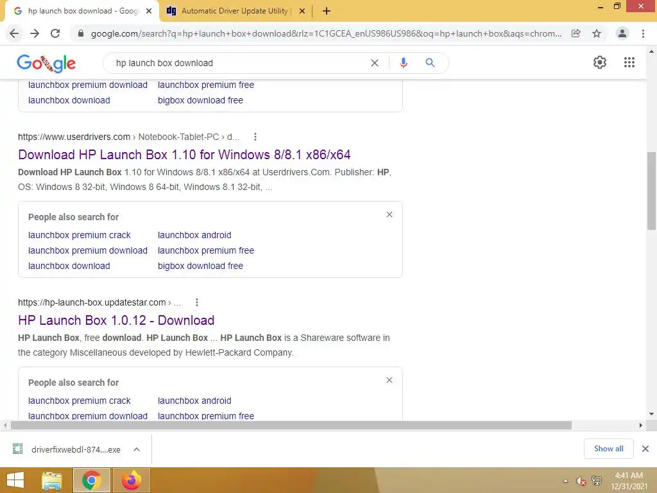Viewport: 657px width, 493px height.
Task: Search bigbox download free under userdrivers result
Action: click(x=200, y=266)
